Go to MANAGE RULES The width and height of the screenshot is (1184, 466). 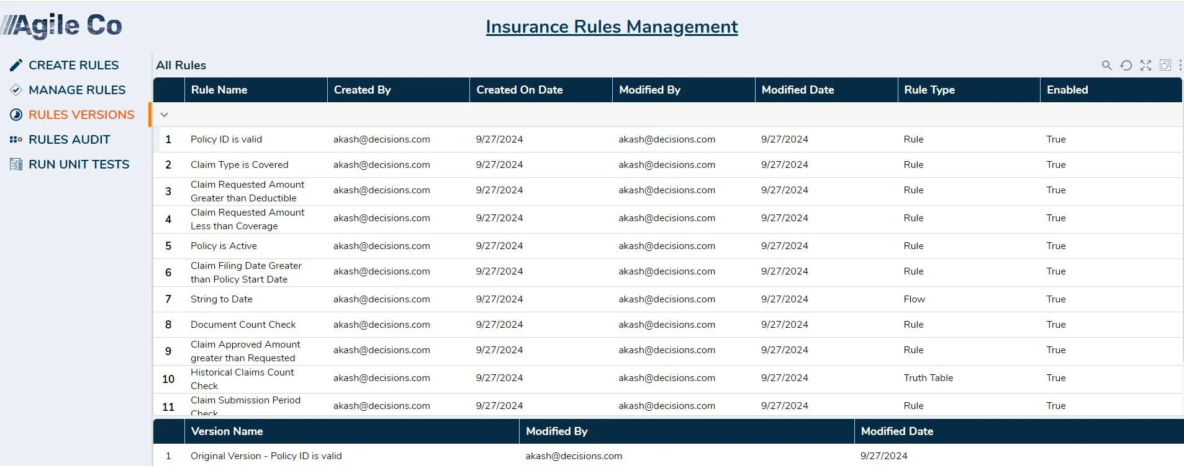tap(77, 90)
